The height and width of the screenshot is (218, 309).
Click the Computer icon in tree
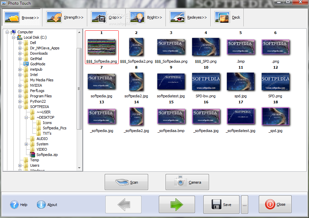tap(14, 32)
